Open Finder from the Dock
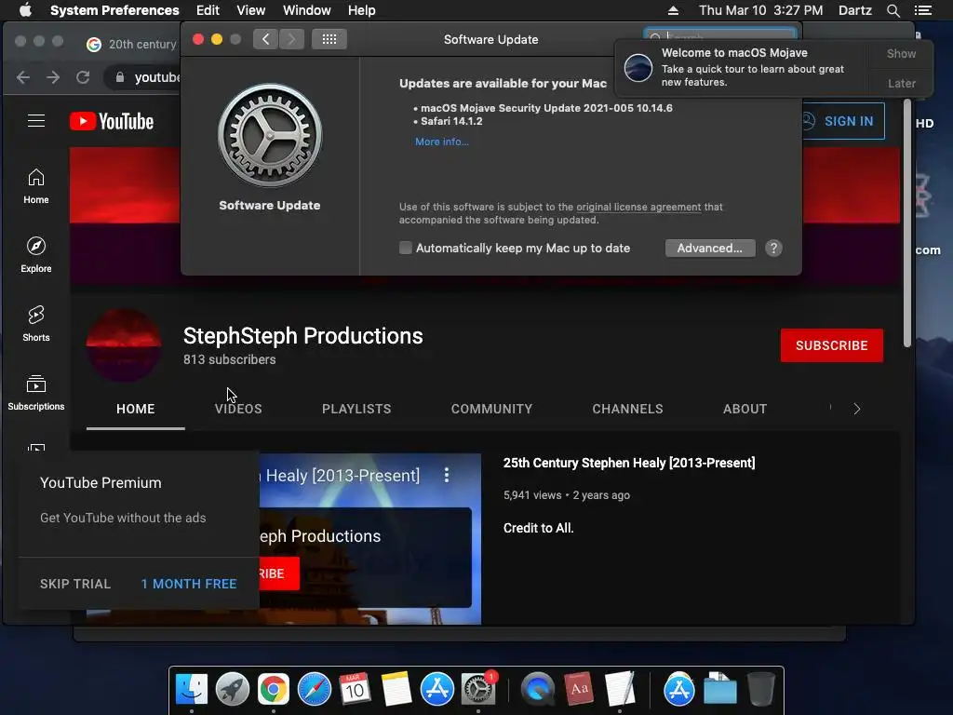 (192, 690)
